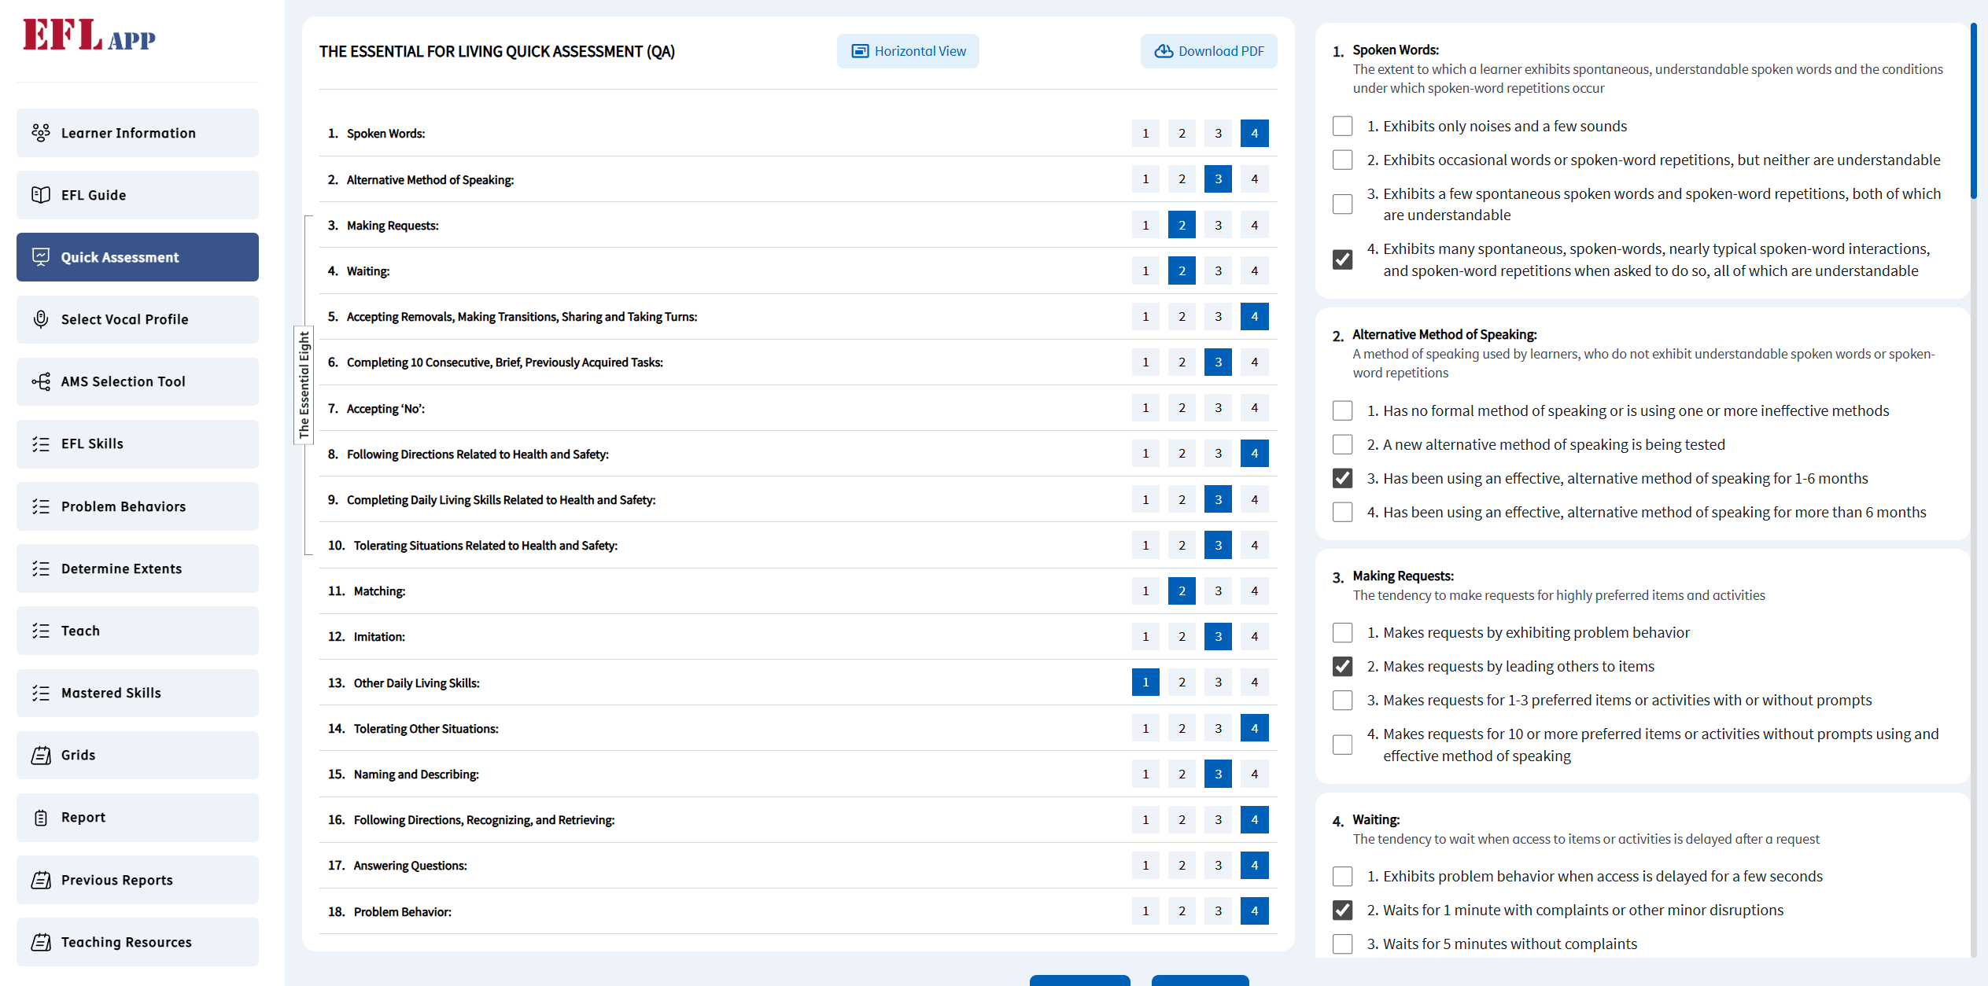Select score 2 for Other Daily Living Skills
The image size is (1988, 986).
(1182, 682)
